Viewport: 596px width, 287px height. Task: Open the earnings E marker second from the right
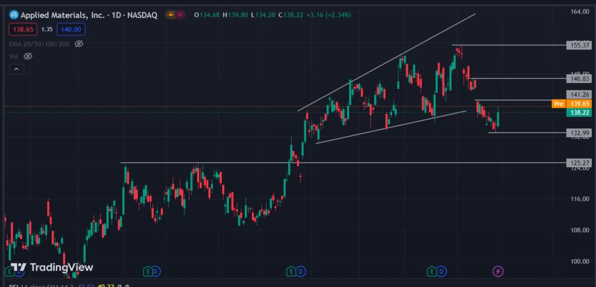click(291, 271)
